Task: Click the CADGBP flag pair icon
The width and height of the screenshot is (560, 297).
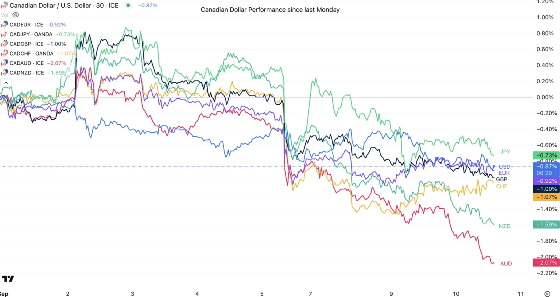Action: pos(4,44)
